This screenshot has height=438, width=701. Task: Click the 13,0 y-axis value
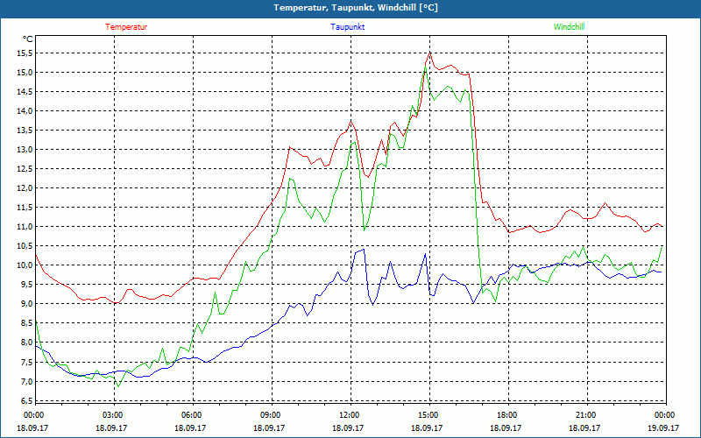(x=26, y=149)
